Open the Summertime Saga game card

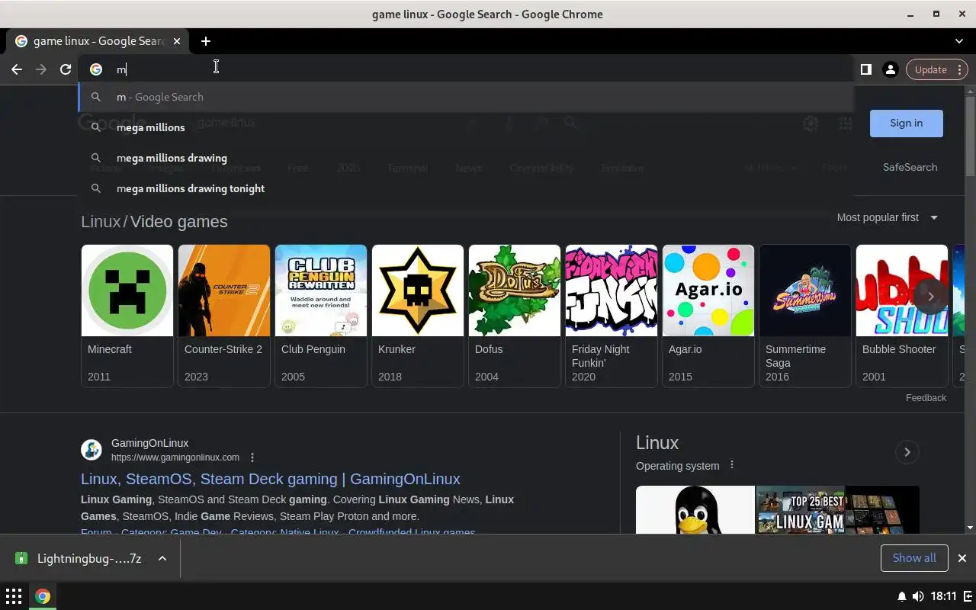(804, 316)
